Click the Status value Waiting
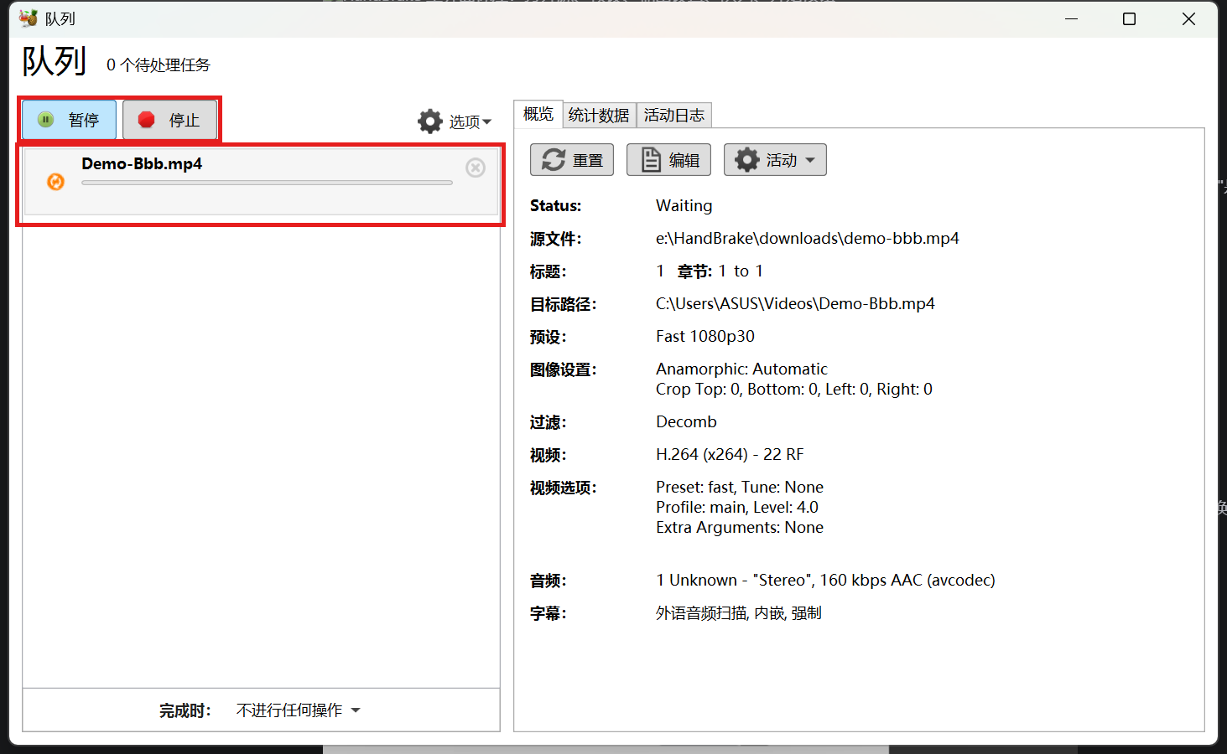This screenshot has height=754, width=1227. [684, 205]
